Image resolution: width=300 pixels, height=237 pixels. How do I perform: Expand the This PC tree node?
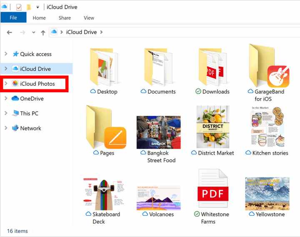tap(6, 113)
